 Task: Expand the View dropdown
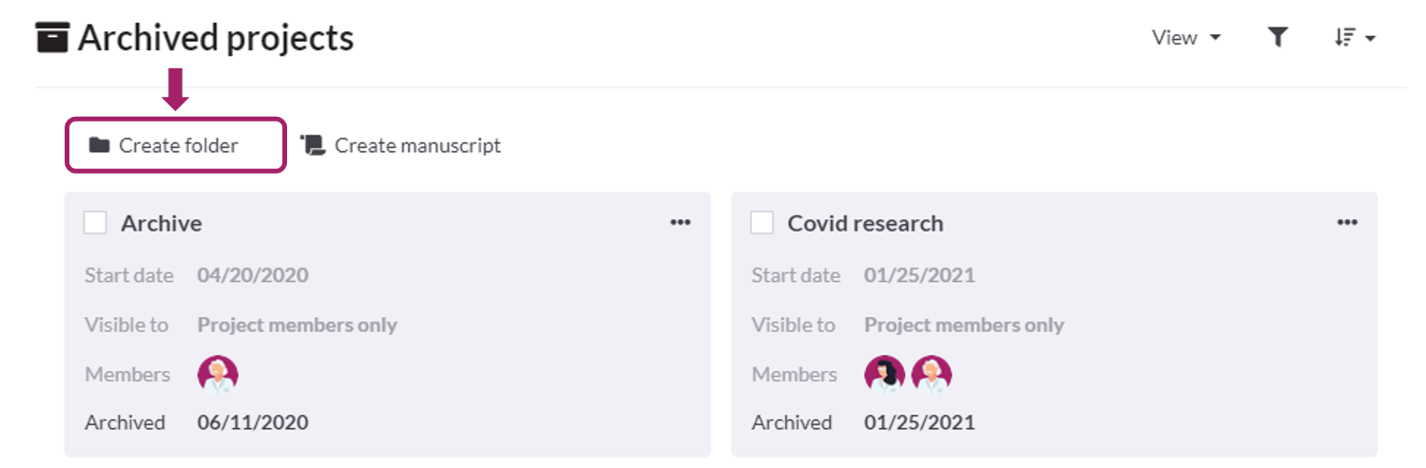pyautogui.click(x=1185, y=38)
